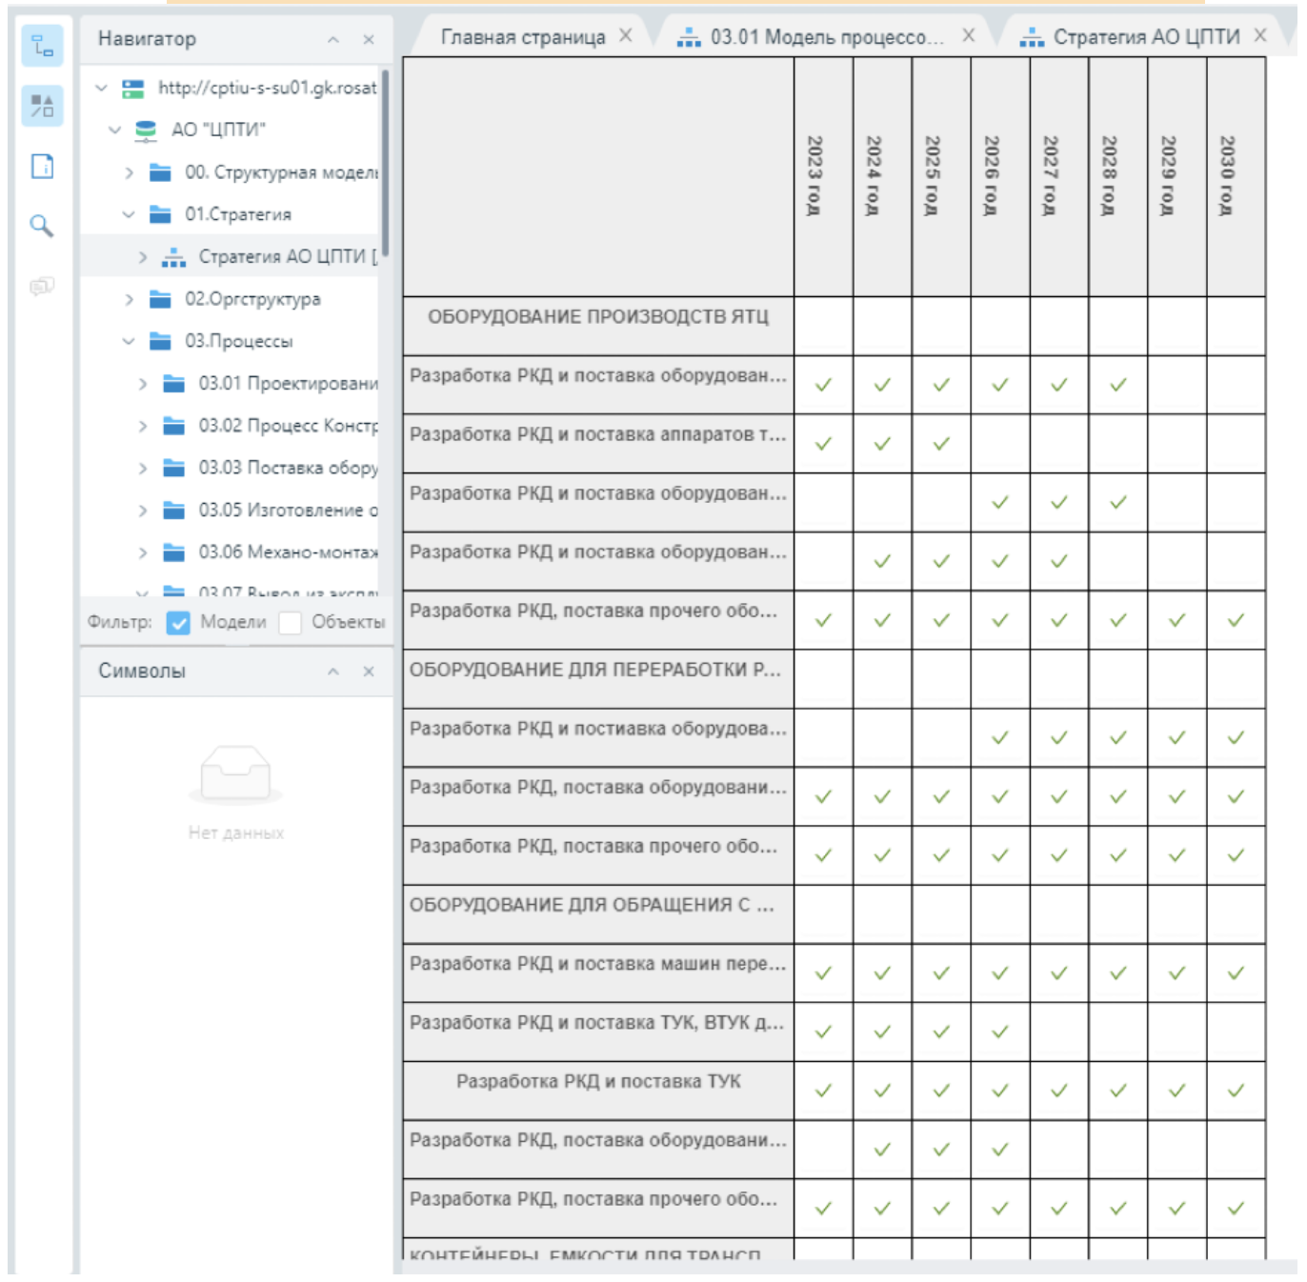This screenshot has width=1307, height=1282.
Task: Click the comments icon in left sidebar
Action: click(42, 286)
